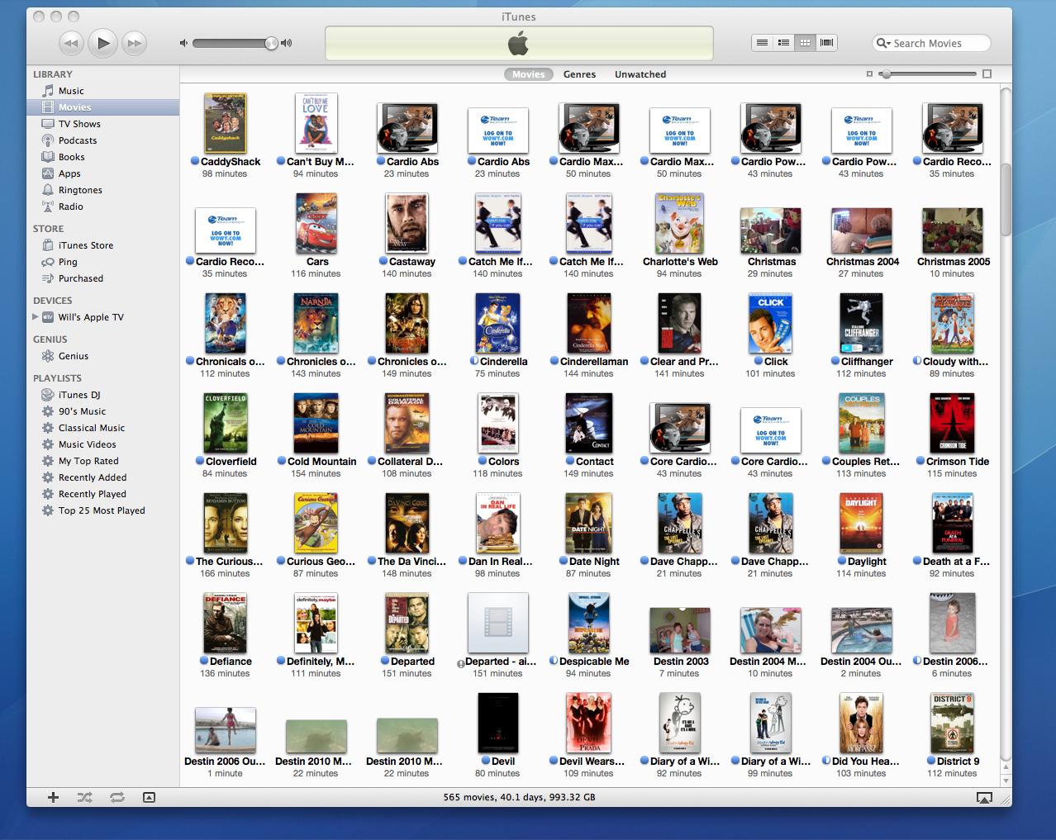The height and width of the screenshot is (840, 1056).
Task: Focus the Search Movies field
Action: 931,43
